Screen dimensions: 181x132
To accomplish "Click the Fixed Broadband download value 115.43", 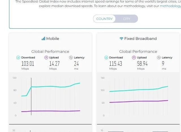I will pyautogui.click(x=116, y=63).
